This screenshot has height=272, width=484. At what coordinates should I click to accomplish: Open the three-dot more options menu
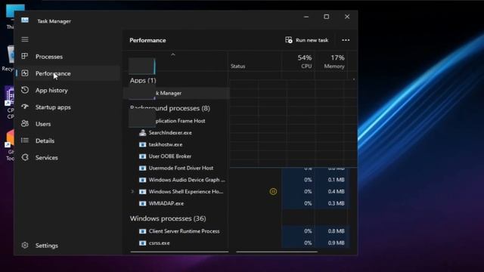click(346, 40)
